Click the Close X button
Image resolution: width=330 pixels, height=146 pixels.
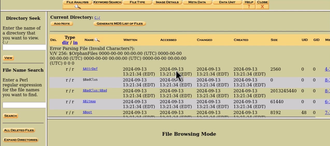pyautogui.click(x=262, y=6)
